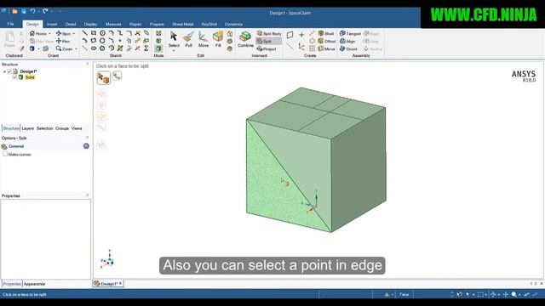Screen dimensions: 545x306
Task: Click the Undo arrow
Action: (32, 11)
